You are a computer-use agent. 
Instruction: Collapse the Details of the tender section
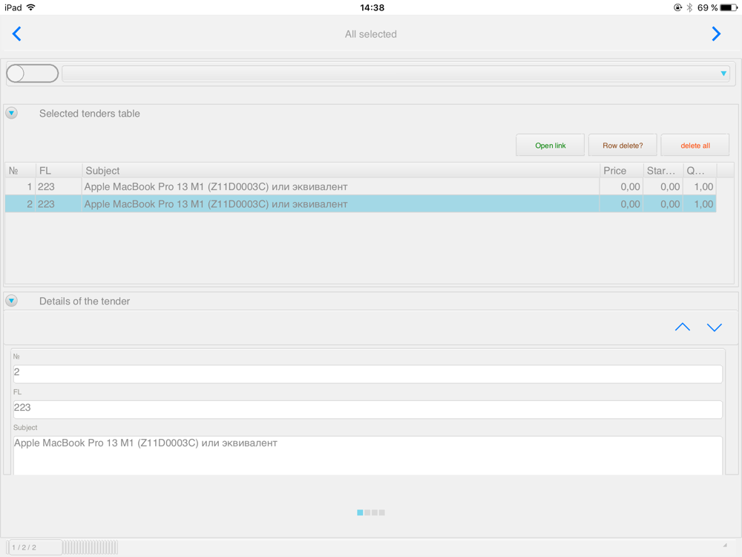[x=12, y=301]
